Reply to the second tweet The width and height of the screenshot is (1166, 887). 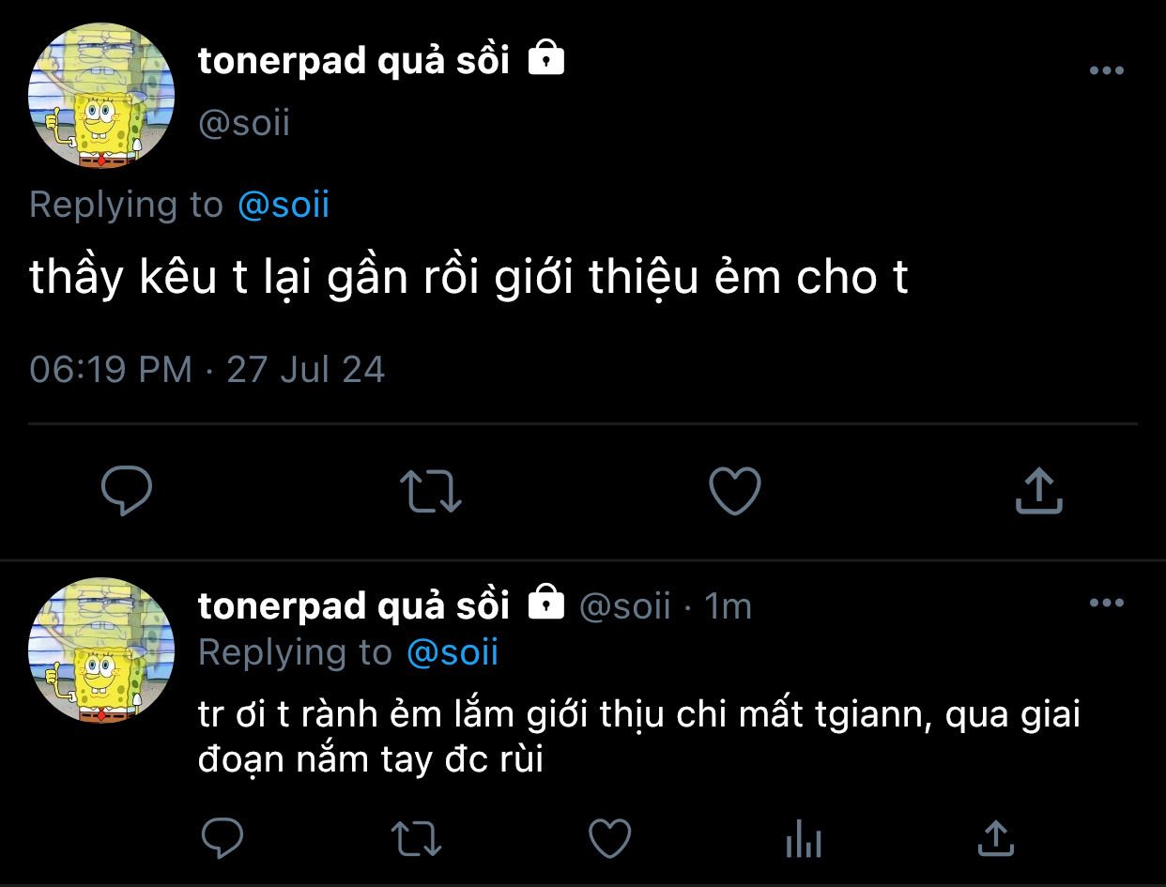(x=222, y=837)
